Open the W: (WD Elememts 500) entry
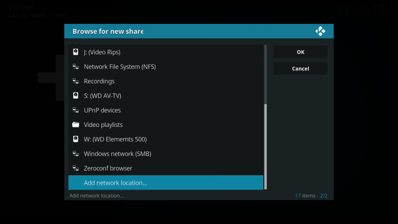Screen dimensions: 398x224 166,139
